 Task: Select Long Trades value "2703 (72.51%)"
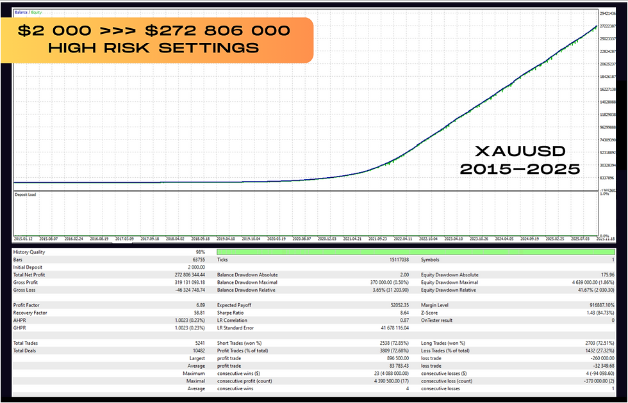point(600,344)
